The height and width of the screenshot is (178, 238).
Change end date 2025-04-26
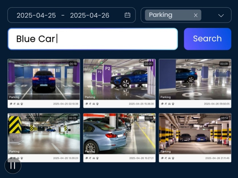pos(90,15)
